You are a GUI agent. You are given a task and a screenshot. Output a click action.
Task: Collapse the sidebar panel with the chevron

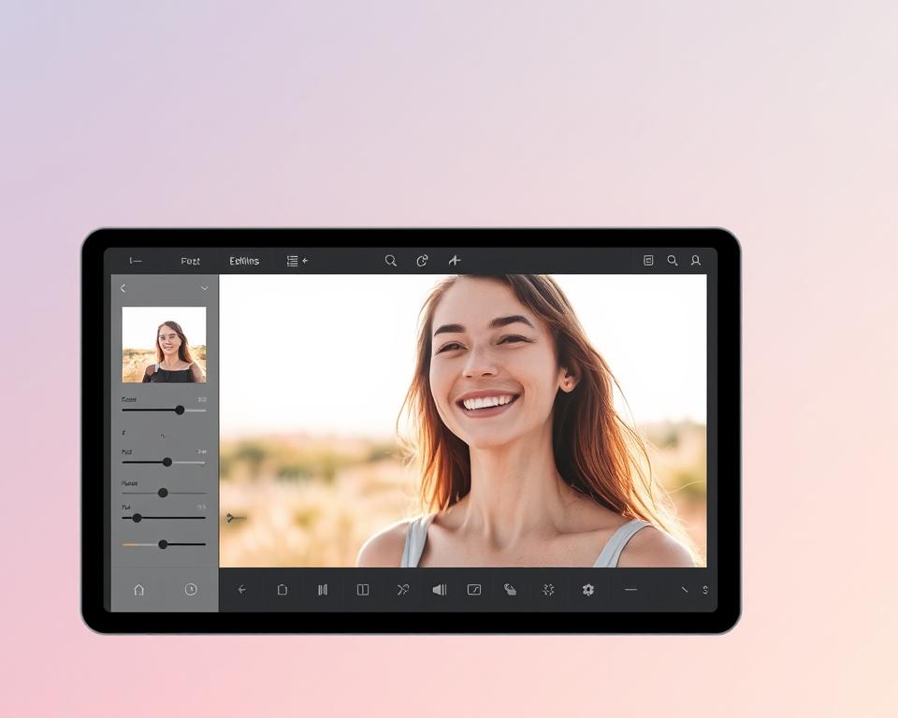(x=123, y=288)
